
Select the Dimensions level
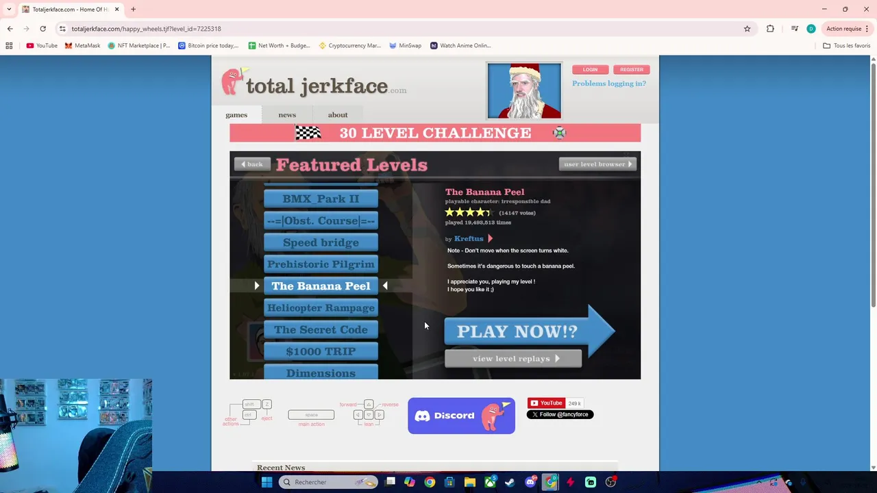coord(321,372)
